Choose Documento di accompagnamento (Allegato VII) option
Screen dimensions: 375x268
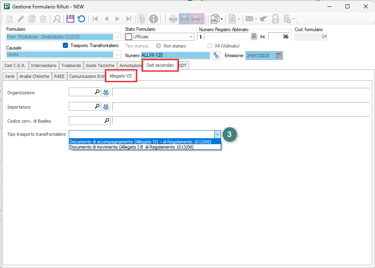click(140, 141)
